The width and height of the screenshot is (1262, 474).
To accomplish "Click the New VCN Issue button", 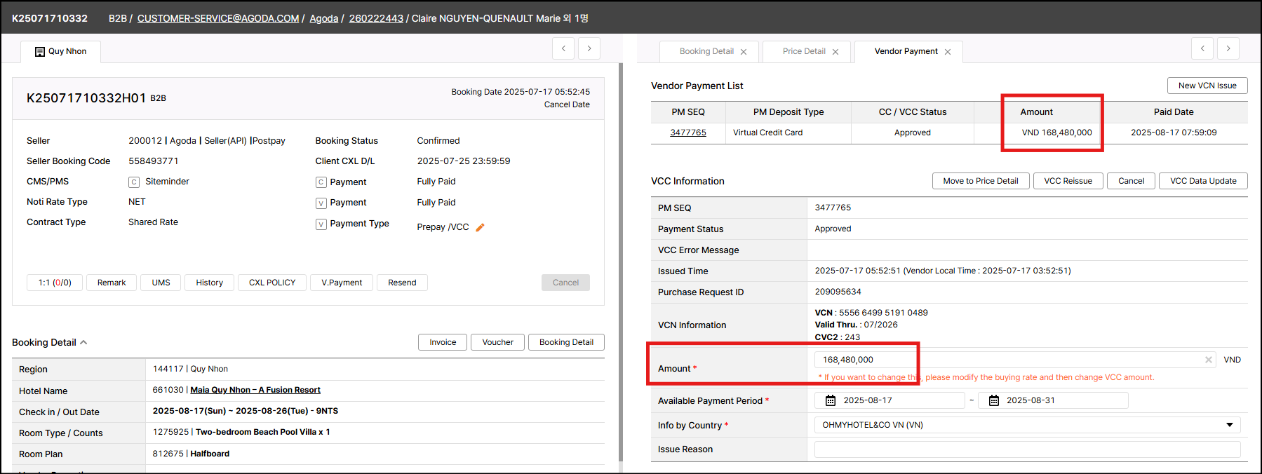I will pos(1207,86).
